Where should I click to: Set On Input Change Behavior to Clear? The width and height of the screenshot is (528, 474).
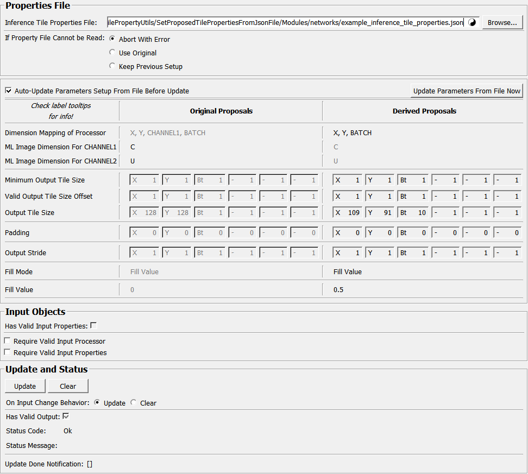tap(134, 403)
